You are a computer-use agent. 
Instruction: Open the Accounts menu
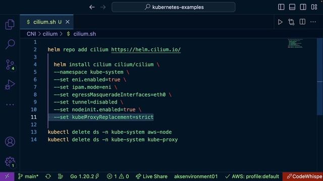coord(10,142)
